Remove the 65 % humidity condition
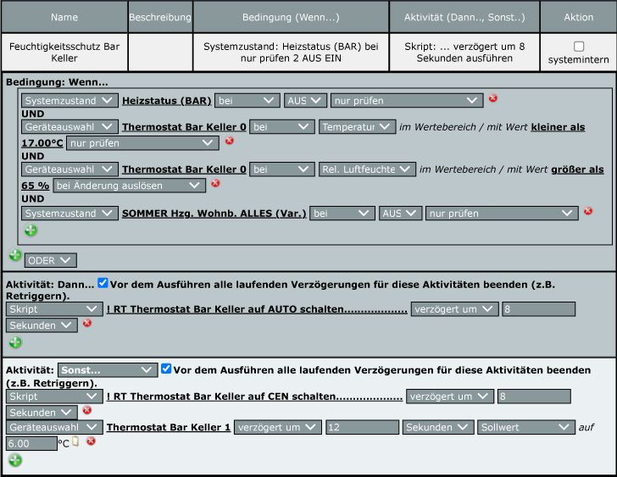The width and height of the screenshot is (617, 477). pyautogui.click(x=215, y=183)
